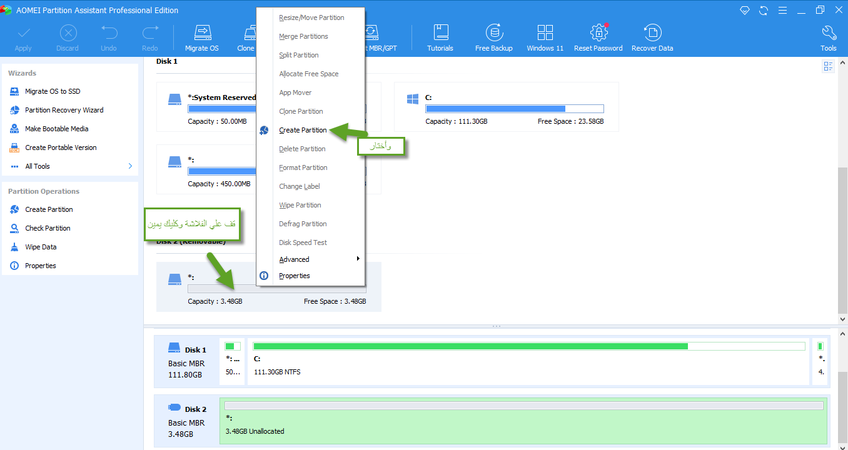Expand the Advanced submenu arrow
Image resolution: width=848 pixels, height=450 pixels.
[x=358, y=259]
